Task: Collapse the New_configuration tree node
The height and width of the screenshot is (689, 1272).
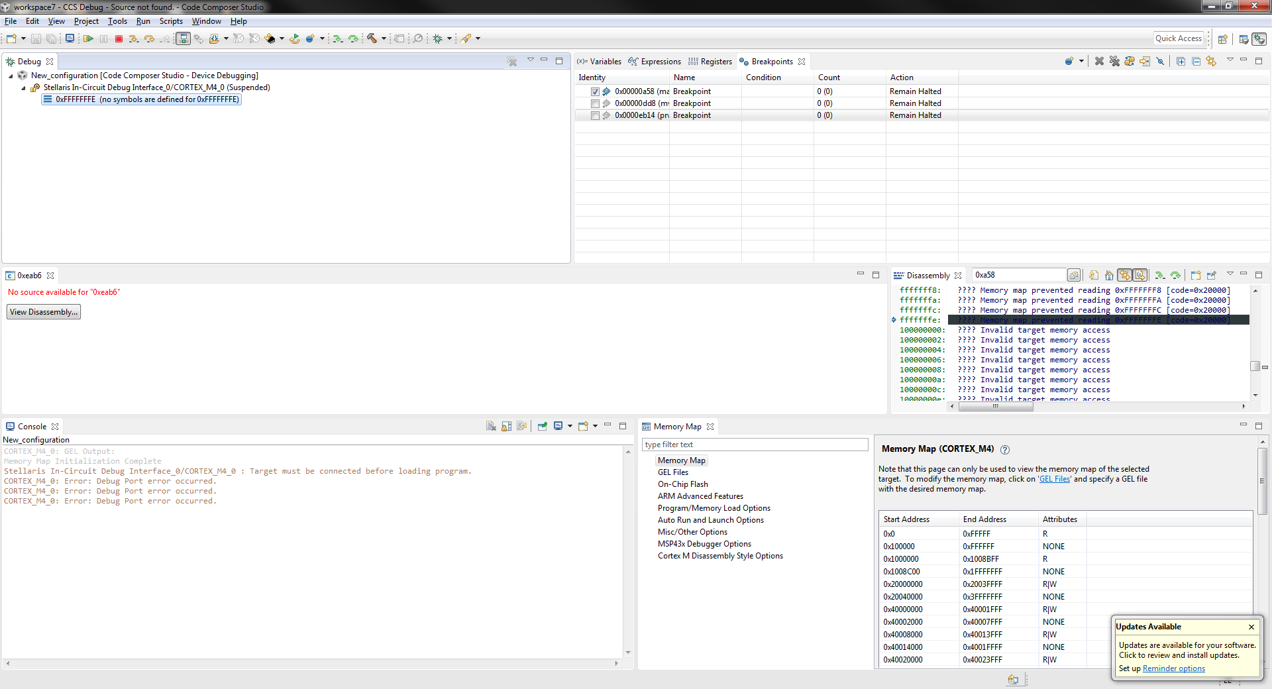Action: 11,76
